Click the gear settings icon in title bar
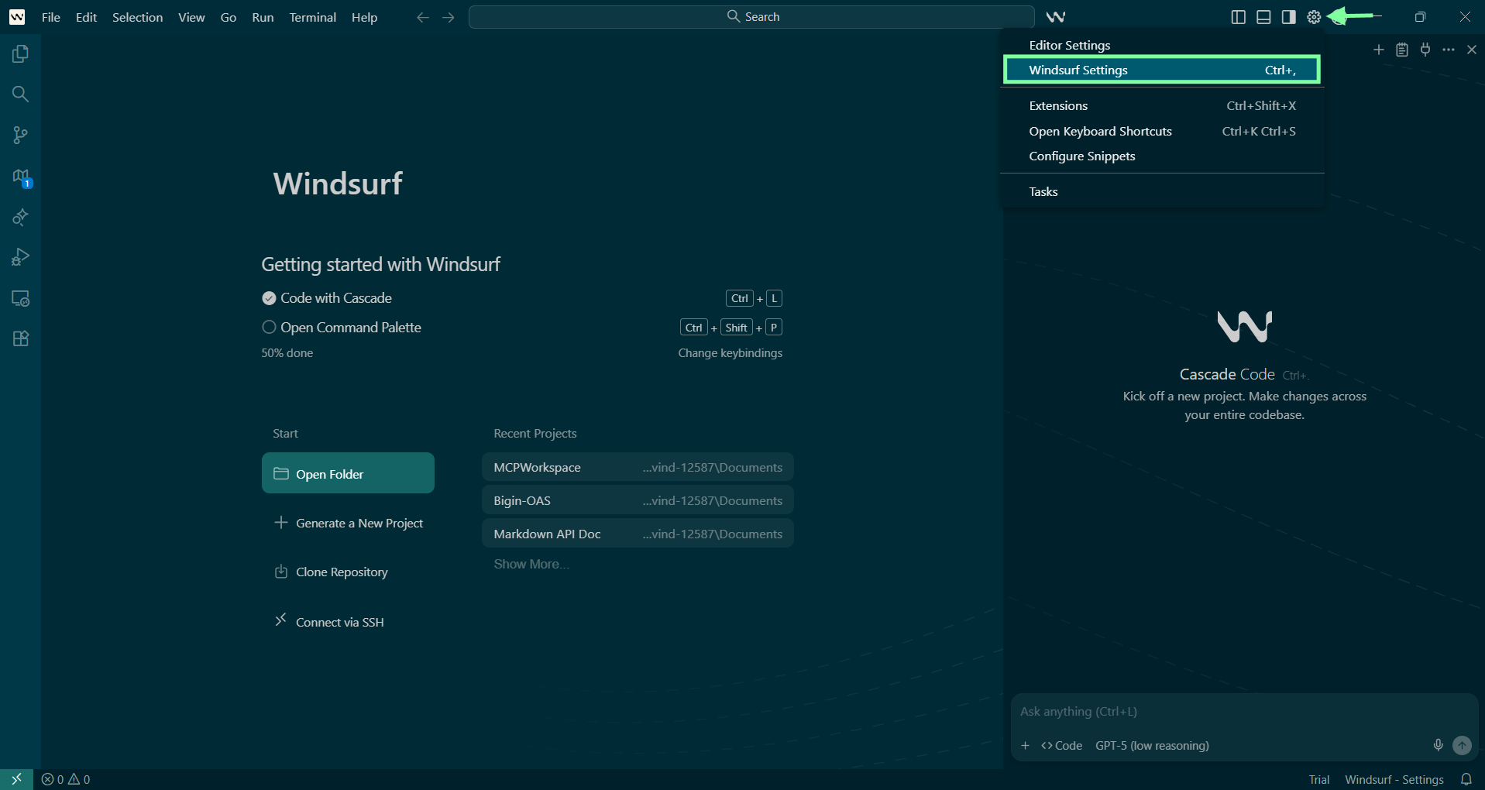 tap(1314, 17)
